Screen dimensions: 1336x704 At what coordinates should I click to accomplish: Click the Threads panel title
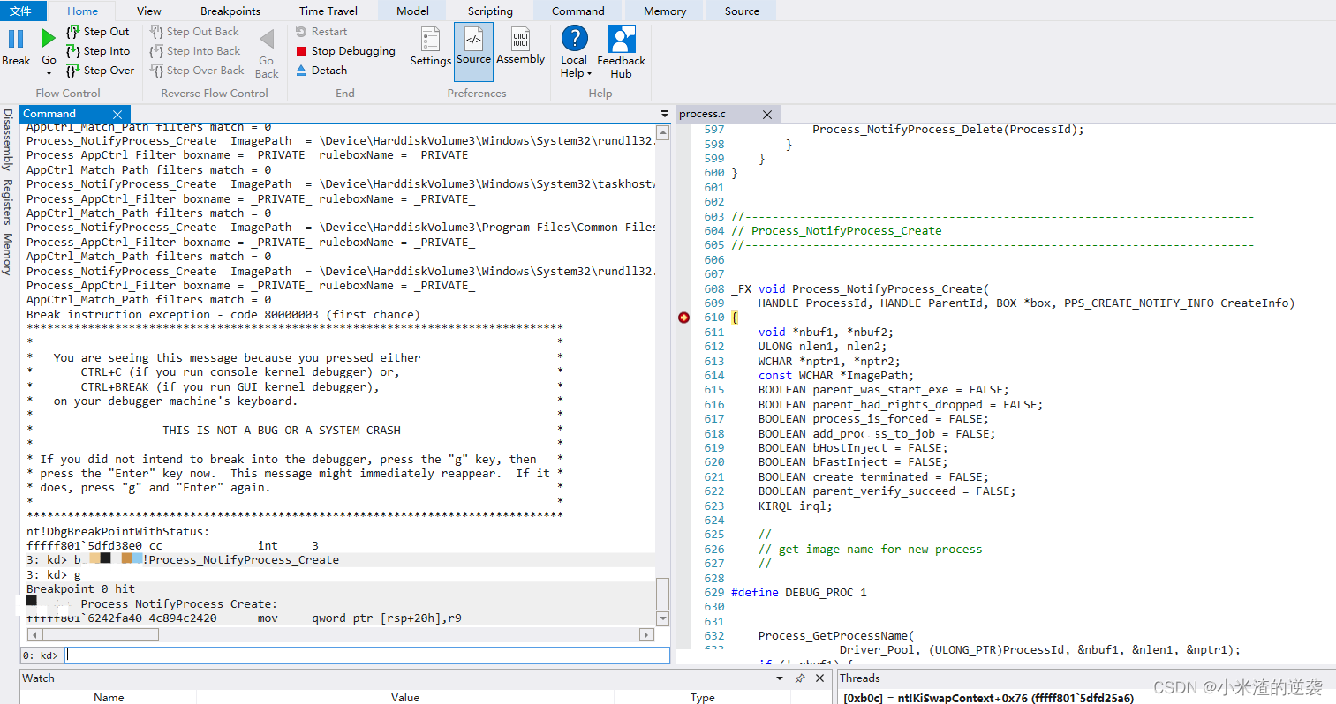[859, 678]
